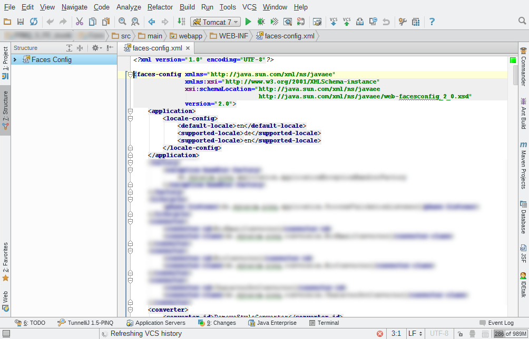Open Project Structure toolbar icon
This screenshot has height=339, width=529.
[x=416, y=22]
